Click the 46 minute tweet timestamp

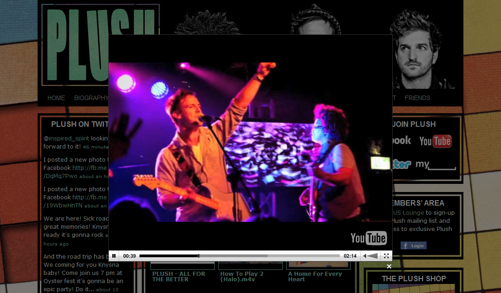click(96, 147)
